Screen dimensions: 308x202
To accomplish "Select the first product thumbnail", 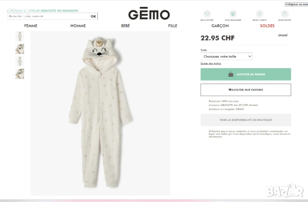I will coord(20,36).
